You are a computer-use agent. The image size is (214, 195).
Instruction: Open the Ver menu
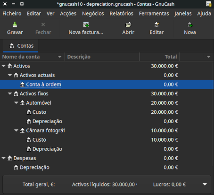50,14
